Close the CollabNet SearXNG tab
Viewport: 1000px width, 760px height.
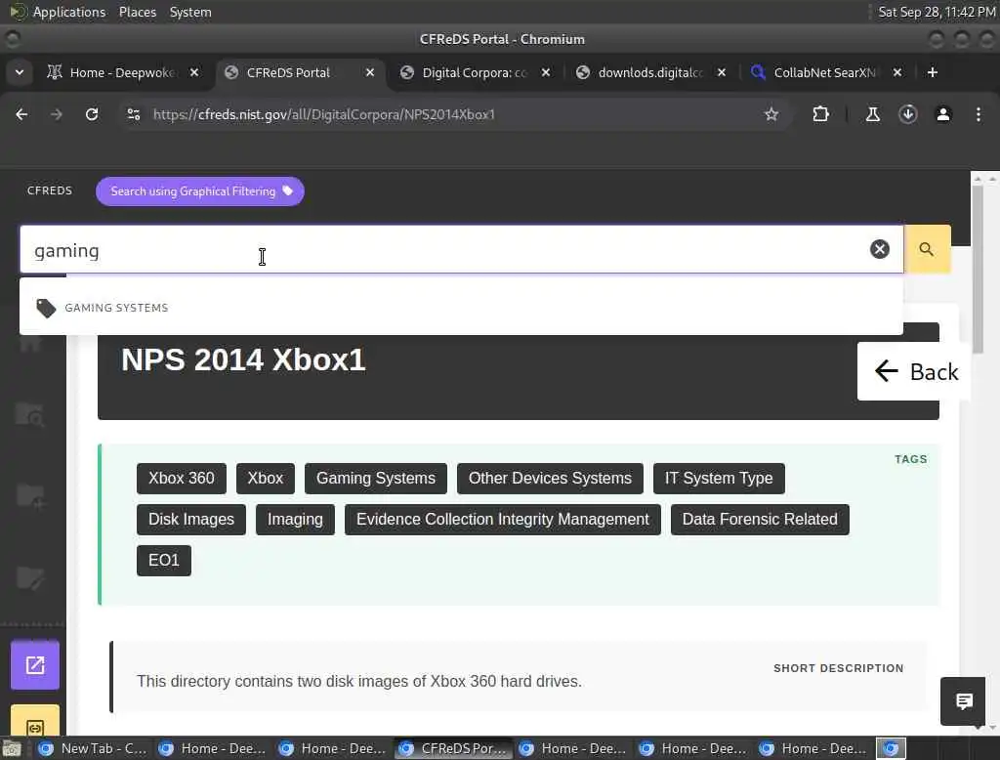pos(897,72)
